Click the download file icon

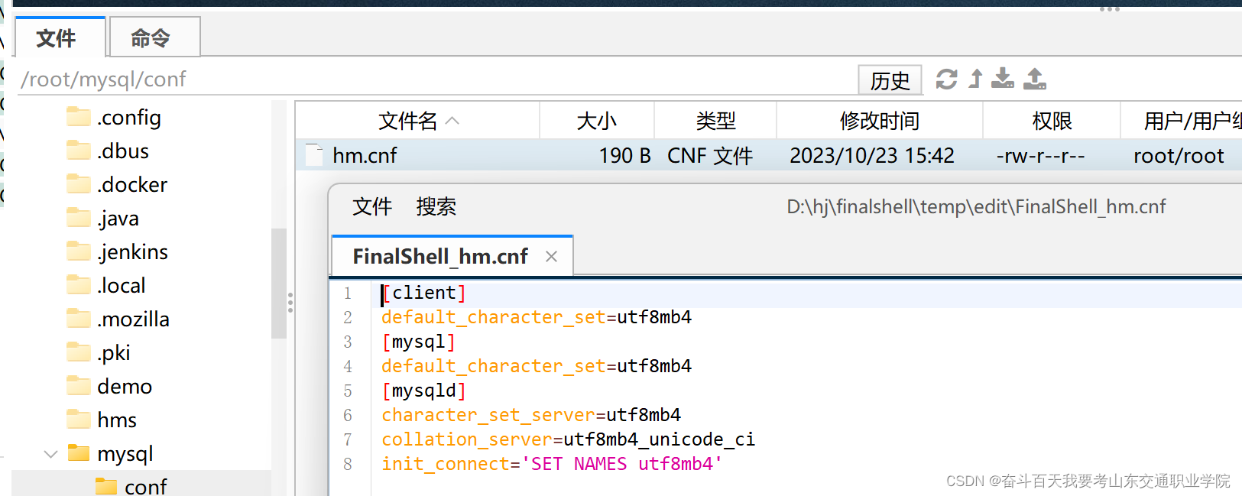coord(1003,79)
